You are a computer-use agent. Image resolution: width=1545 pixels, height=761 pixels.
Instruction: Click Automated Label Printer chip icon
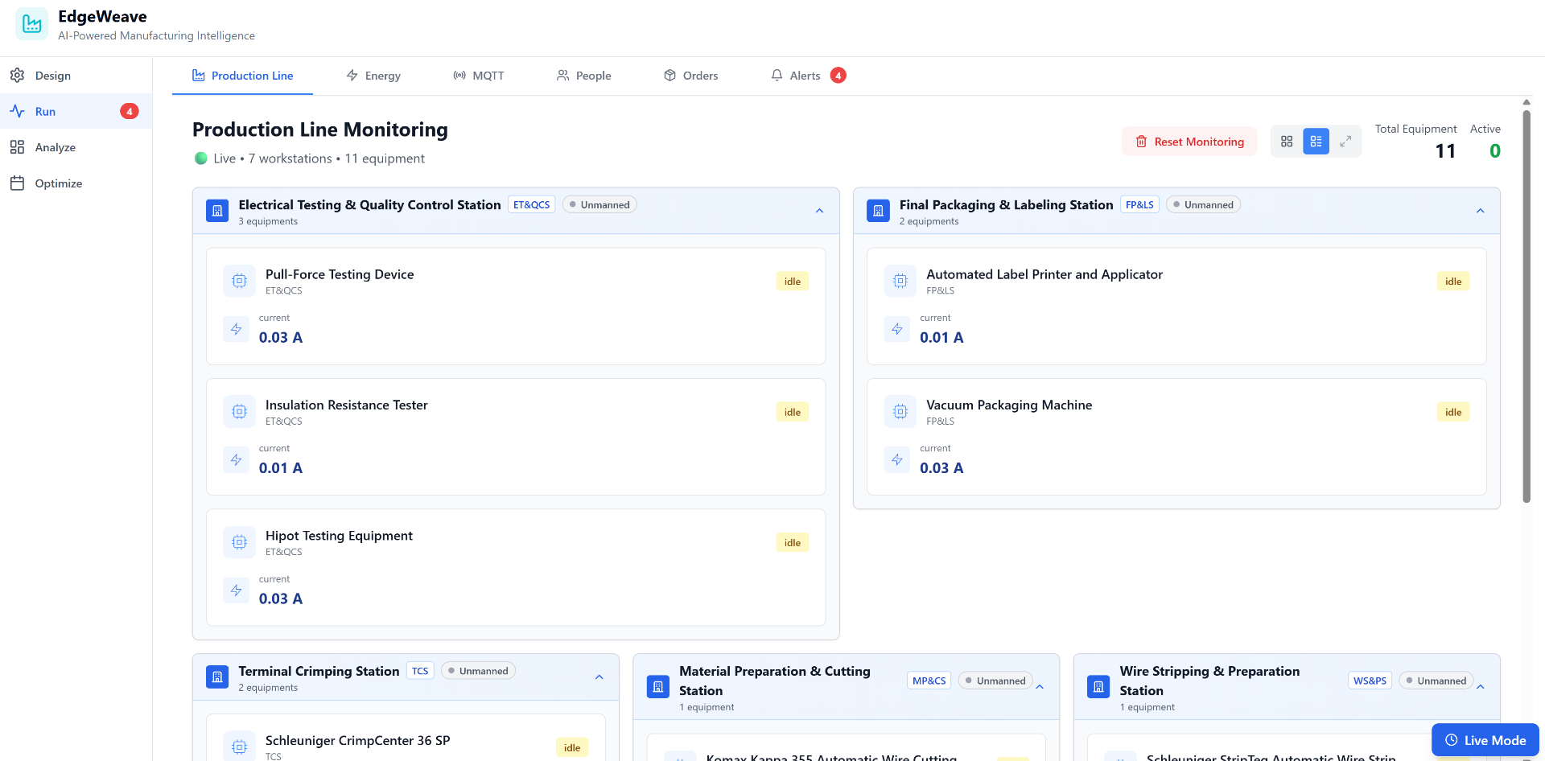[x=900, y=281]
